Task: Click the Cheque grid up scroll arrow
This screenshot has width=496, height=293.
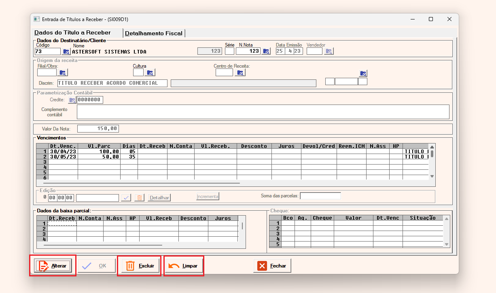Action: (447, 218)
